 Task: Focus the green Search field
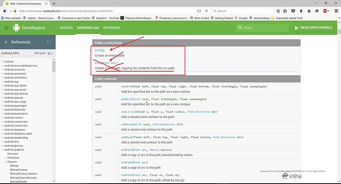point(262,28)
